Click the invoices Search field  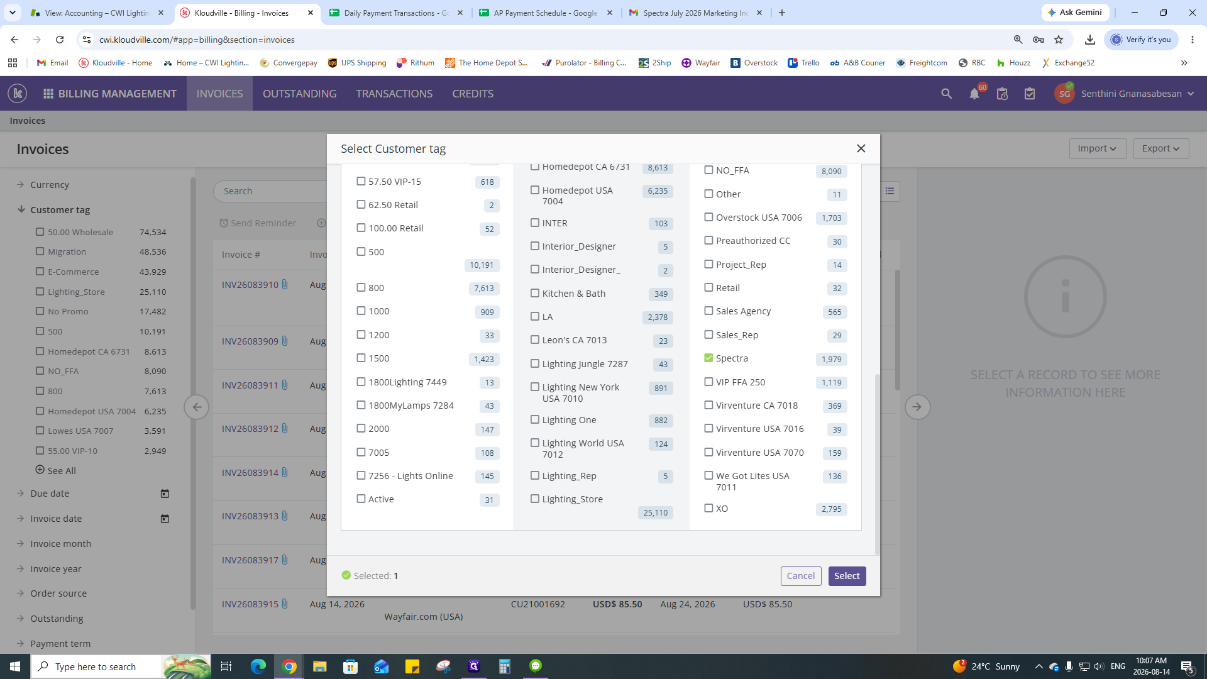click(270, 191)
